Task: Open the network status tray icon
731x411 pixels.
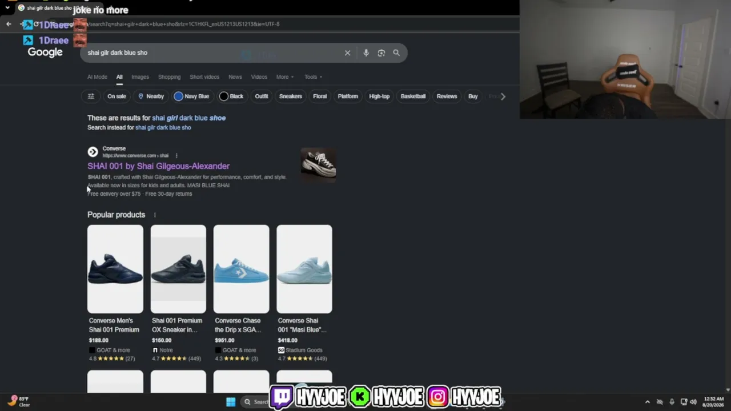Action: pos(684,402)
